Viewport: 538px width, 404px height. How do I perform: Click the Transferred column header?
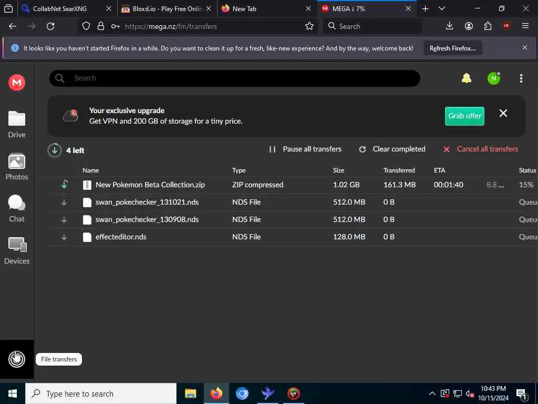click(399, 170)
